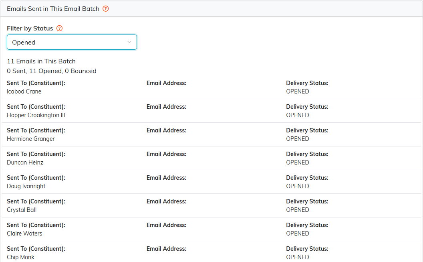Select constituent name Chip Monk
423x262 pixels.
20,257
